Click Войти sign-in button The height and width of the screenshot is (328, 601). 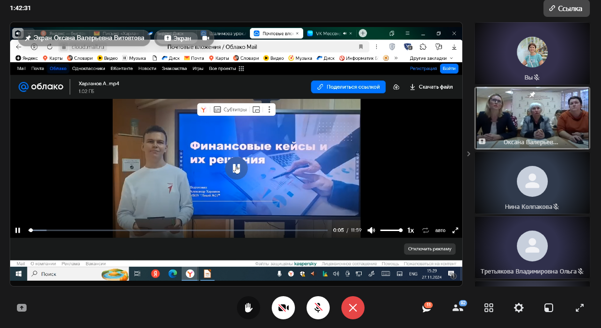[x=449, y=68]
